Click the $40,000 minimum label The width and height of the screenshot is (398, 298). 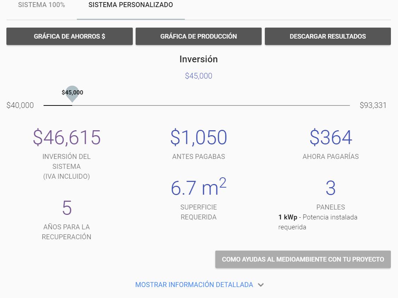pos(20,105)
